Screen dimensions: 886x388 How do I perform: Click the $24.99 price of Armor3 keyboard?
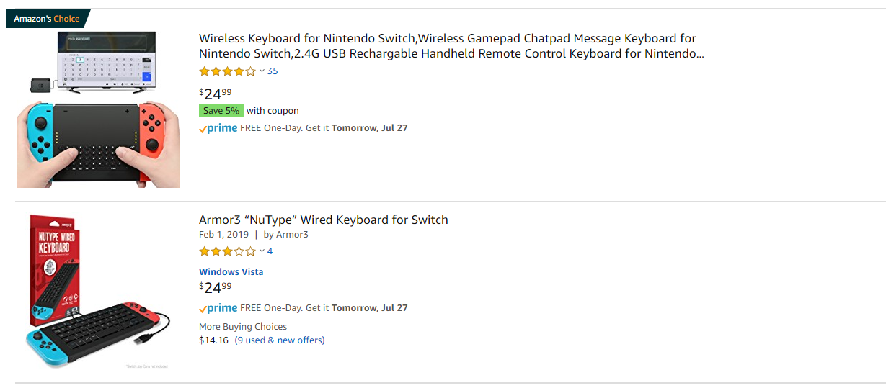pyautogui.click(x=216, y=287)
